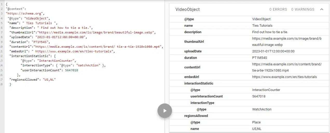The width and height of the screenshot is (330, 133).
Task: Click the VideoObject panel heading
Action: [x=188, y=9]
